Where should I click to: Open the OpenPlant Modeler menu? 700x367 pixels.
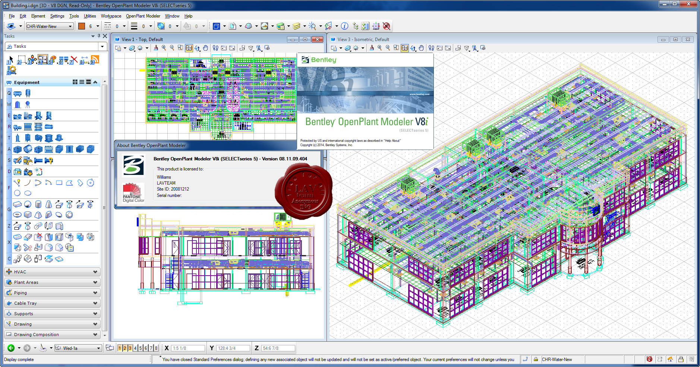(143, 16)
